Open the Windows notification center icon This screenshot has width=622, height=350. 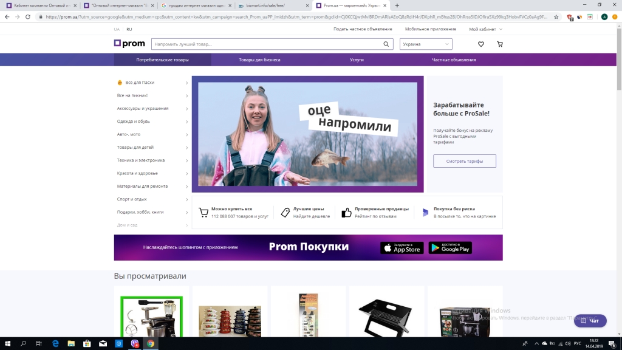pos(612,344)
